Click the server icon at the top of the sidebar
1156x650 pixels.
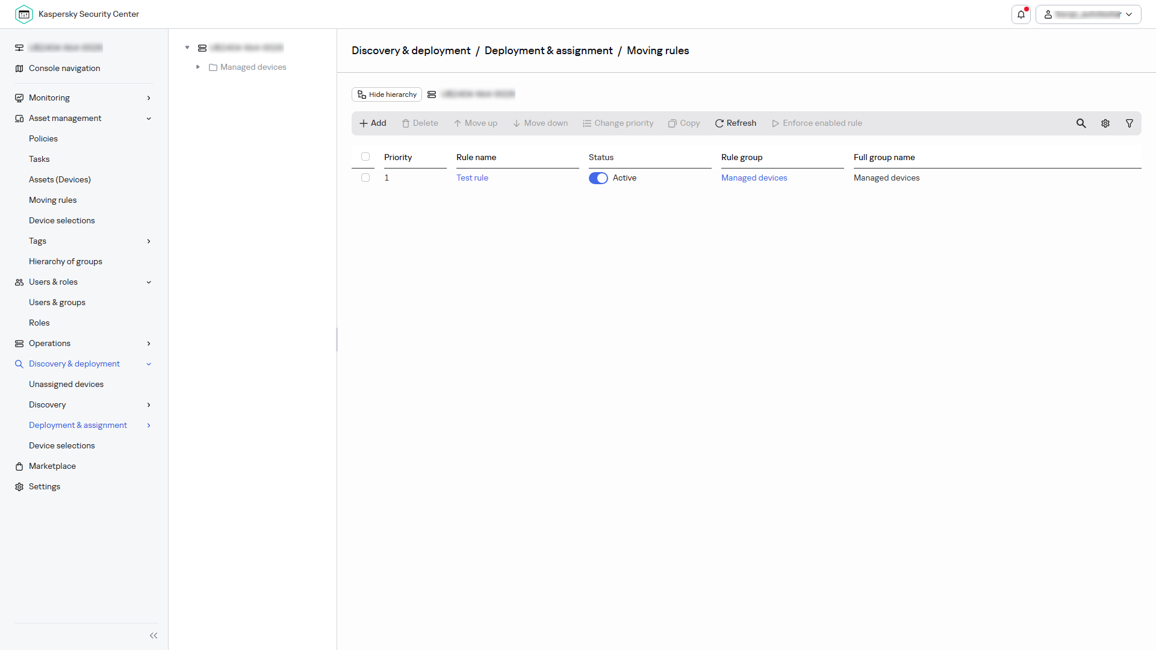[19, 48]
